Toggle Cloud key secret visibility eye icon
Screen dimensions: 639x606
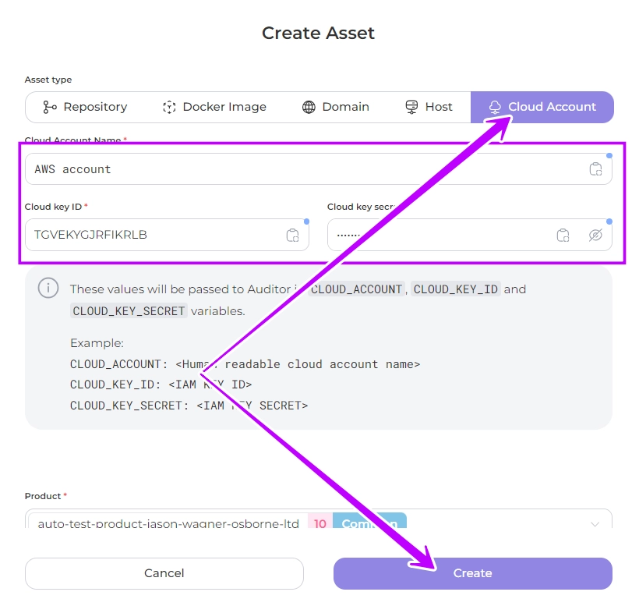click(596, 235)
